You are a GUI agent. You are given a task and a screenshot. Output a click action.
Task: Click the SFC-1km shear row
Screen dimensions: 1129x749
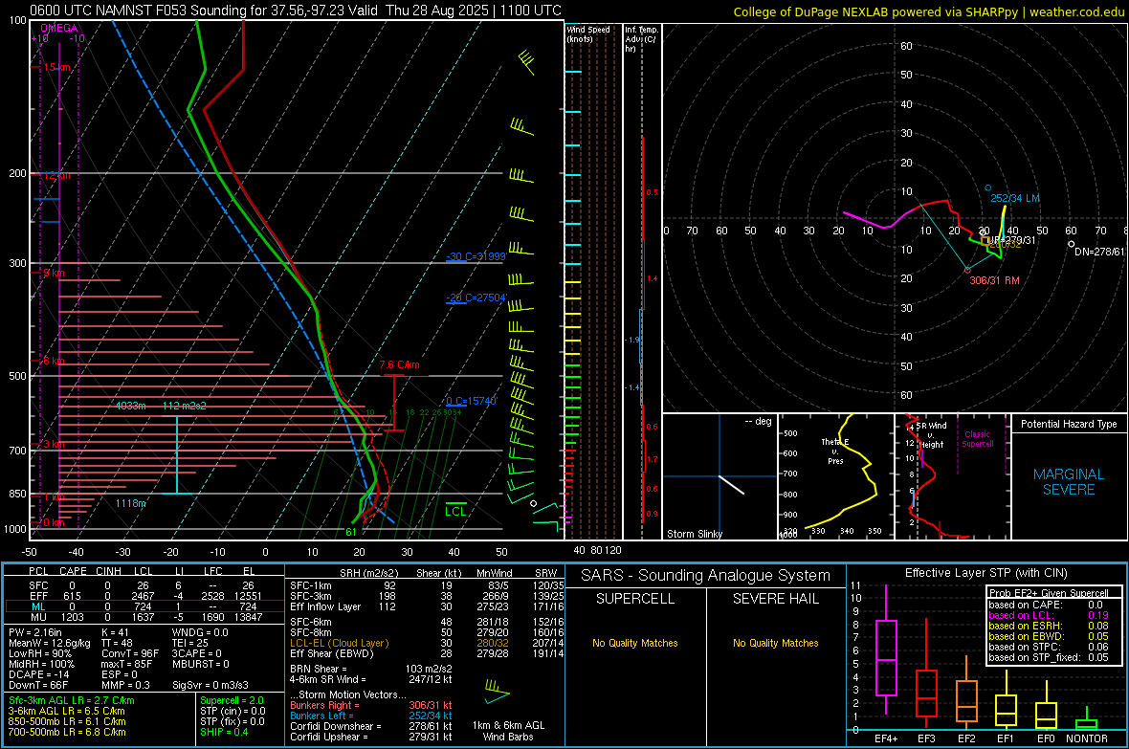[x=428, y=585]
